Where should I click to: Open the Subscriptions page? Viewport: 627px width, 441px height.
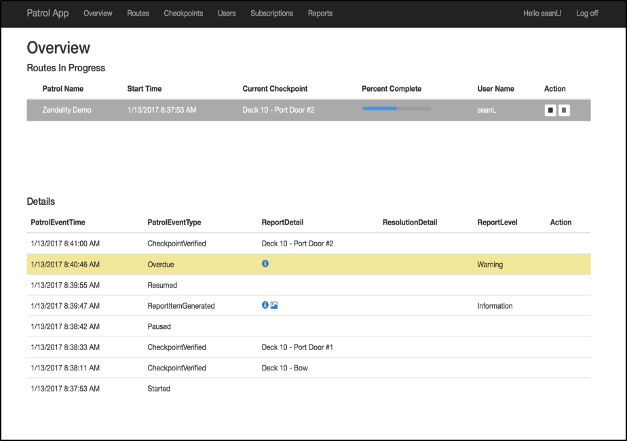272,13
